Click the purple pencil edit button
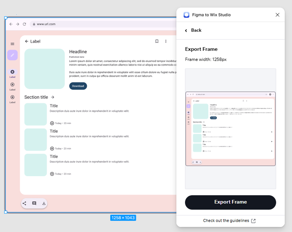The width and height of the screenshot is (292, 232). [12, 55]
